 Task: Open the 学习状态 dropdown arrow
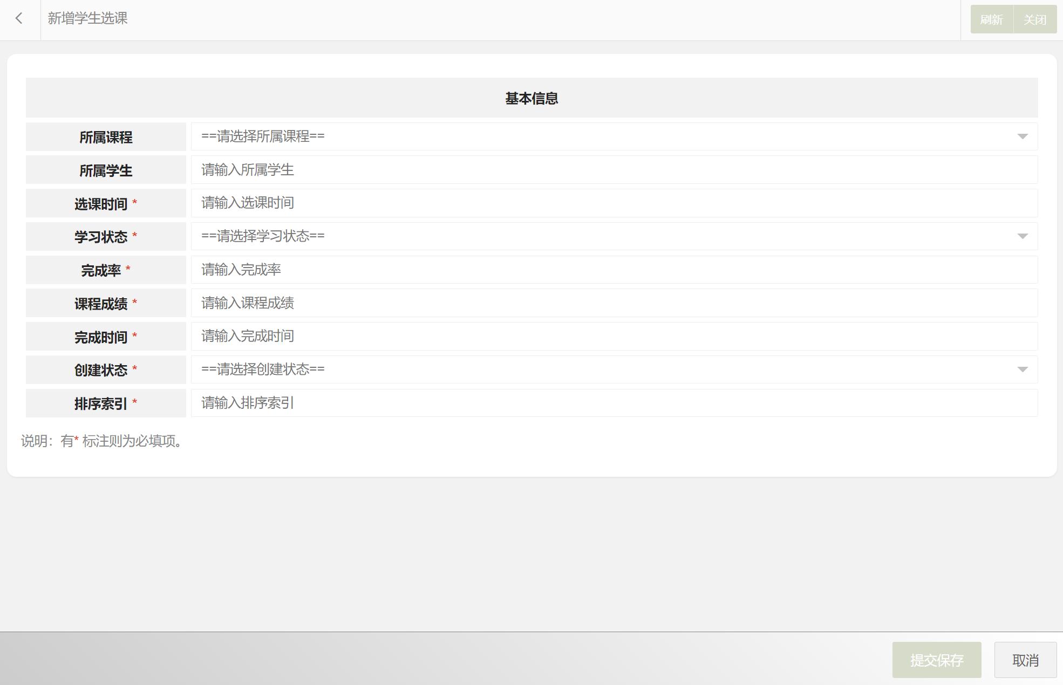click(x=1022, y=236)
